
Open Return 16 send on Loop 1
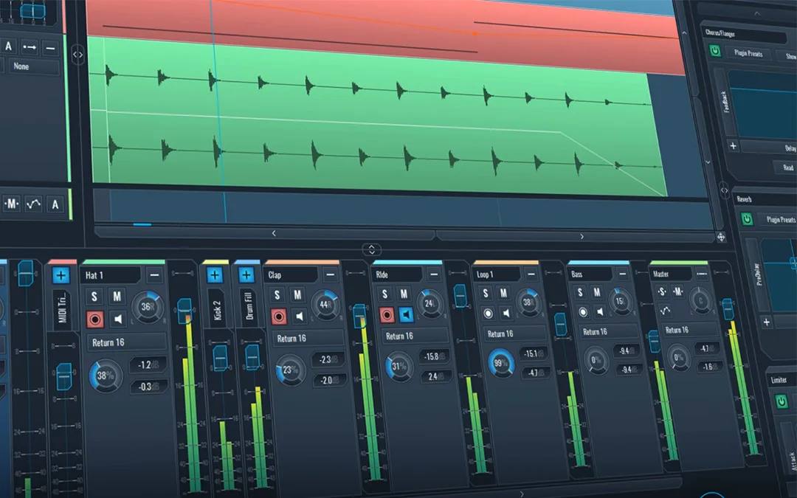click(515, 334)
